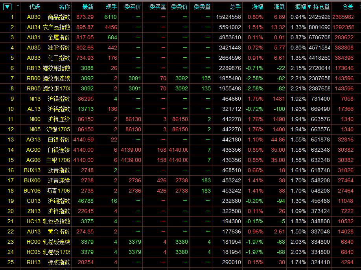This screenshot has width=361, height=270.
Task: Click the RU13 橡胶指数 row
Action: 59,262
